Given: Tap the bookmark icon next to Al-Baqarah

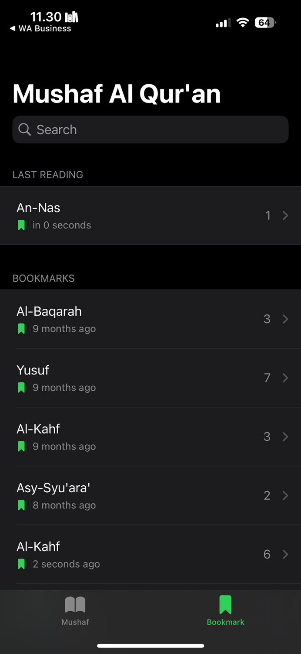Looking at the screenshot, I should 21,328.
